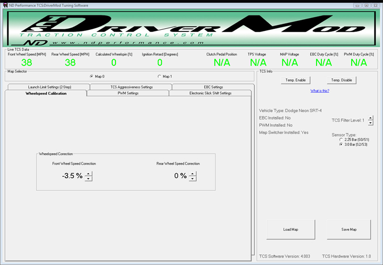Click 'PWM Installed: No' text

click(276, 125)
